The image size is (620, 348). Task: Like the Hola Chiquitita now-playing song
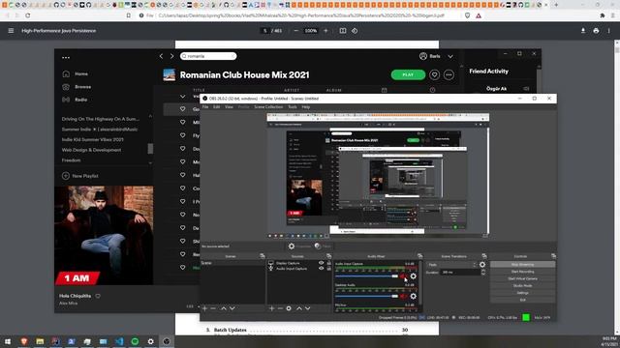point(98,296)
